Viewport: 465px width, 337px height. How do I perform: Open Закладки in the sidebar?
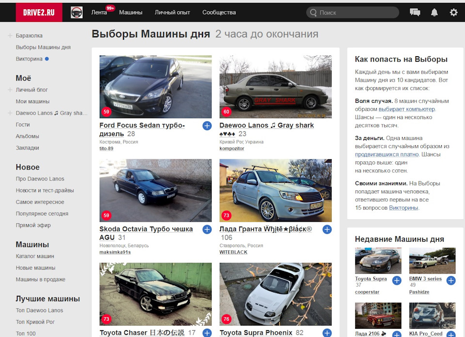(x=27, y=148)
